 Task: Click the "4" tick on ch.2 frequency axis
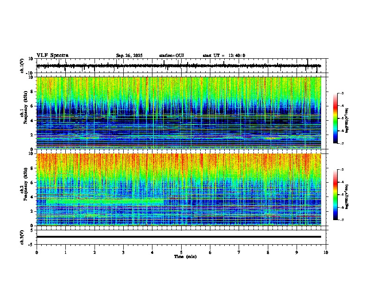click(32, 197)
